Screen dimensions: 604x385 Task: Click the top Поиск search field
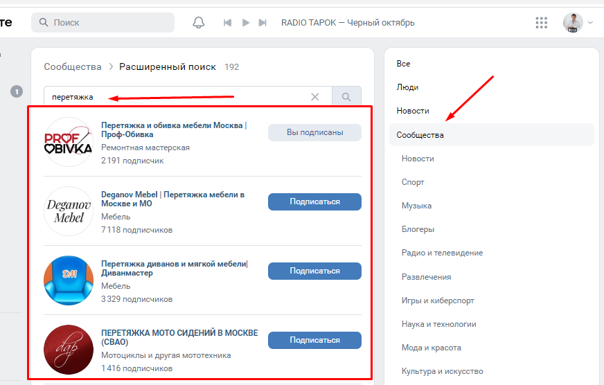pos(103,23)
